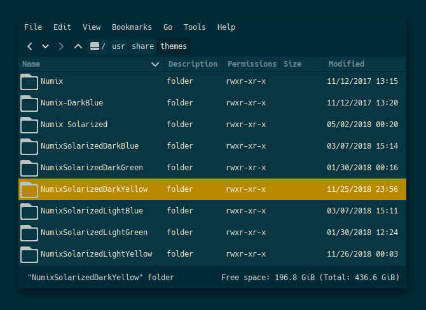Click the NumixSolarizedLightYellow folder icon

(29, 254)
